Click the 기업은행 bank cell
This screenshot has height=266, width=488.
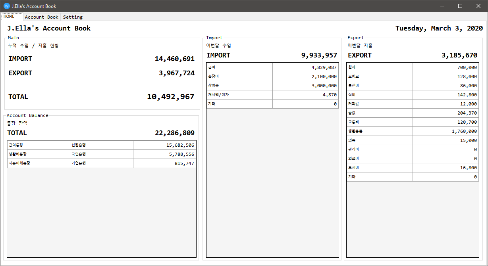102,163
